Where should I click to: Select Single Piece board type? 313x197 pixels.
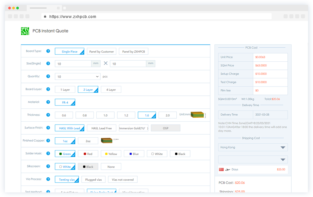[x=69, y=51]
